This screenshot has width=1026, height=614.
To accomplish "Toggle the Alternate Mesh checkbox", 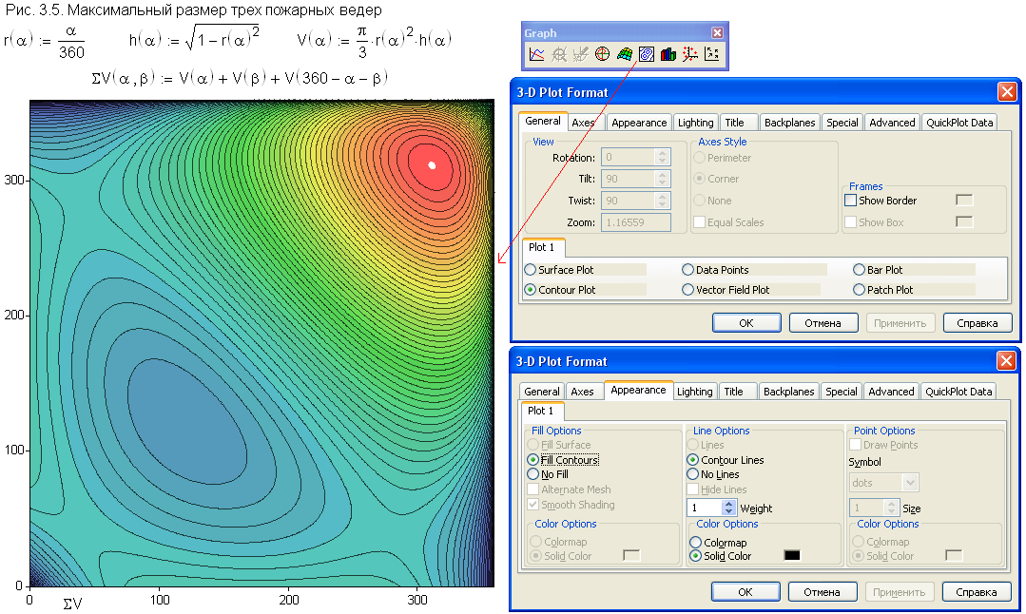I will coord(532,489).
